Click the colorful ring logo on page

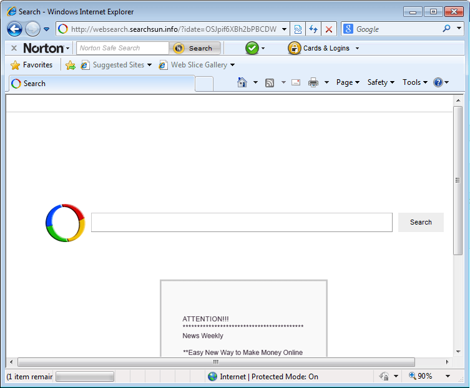(66, 223)
